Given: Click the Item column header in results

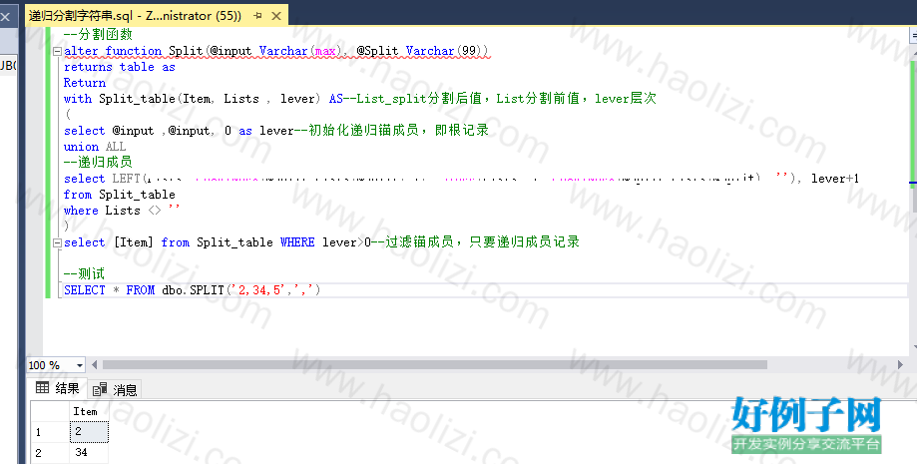Looking at the screenshot, I should [89, 411].
